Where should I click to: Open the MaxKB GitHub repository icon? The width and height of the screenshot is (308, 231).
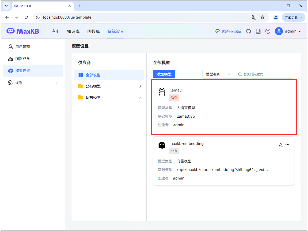point(249,31)
